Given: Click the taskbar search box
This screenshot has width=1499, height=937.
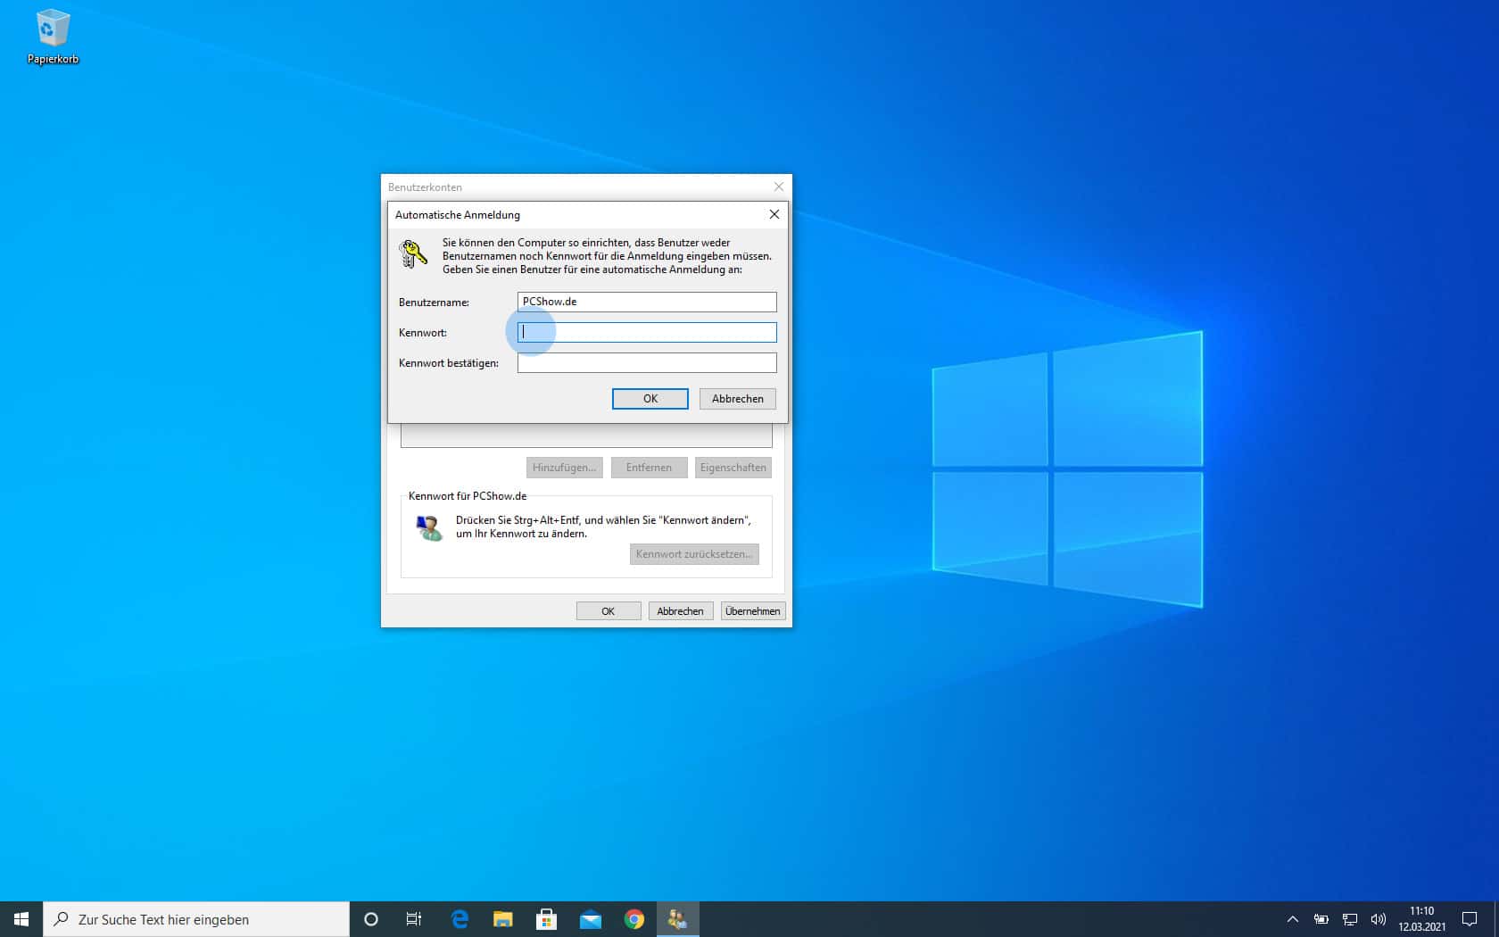Looking at the screenshot, I should tap(196, 919).
